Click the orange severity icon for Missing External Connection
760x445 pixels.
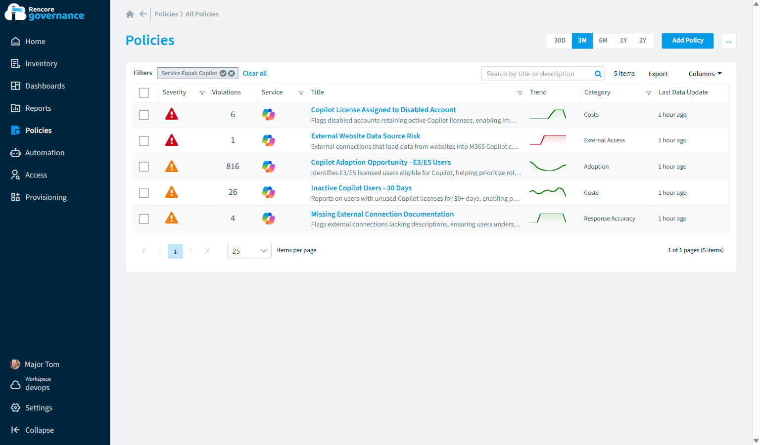pyautogui.click(x=172, y=218)
